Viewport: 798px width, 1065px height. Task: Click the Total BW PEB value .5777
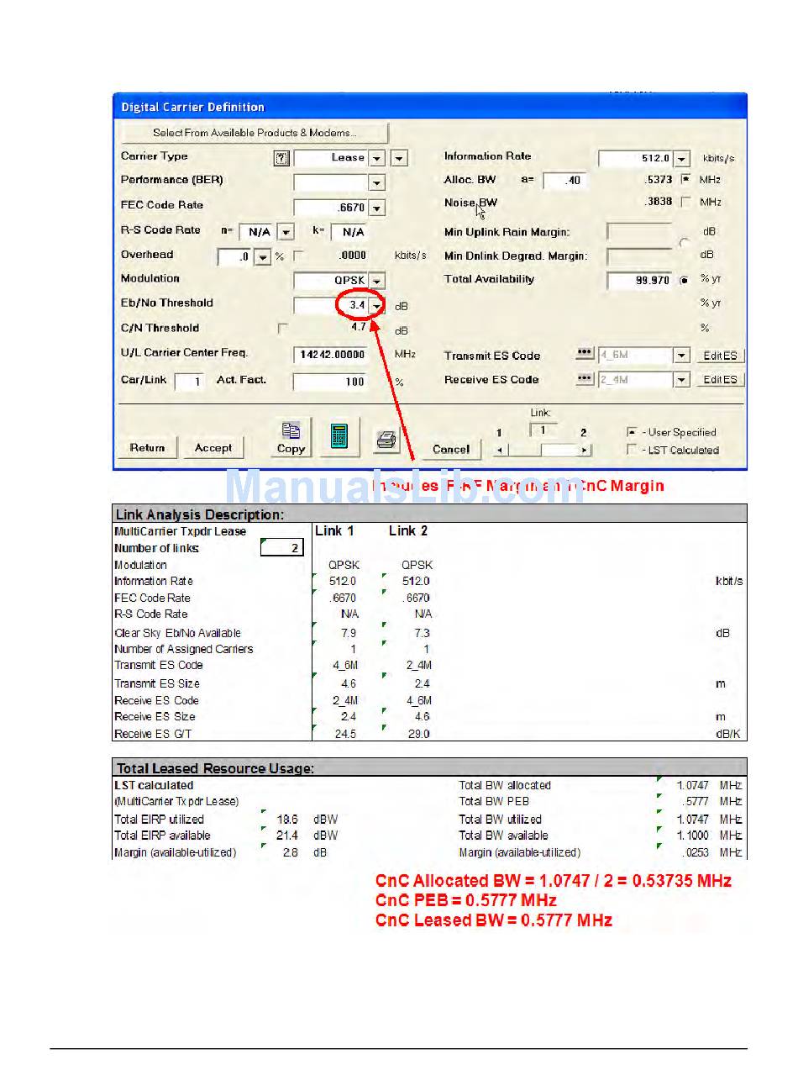click(696, 802)
